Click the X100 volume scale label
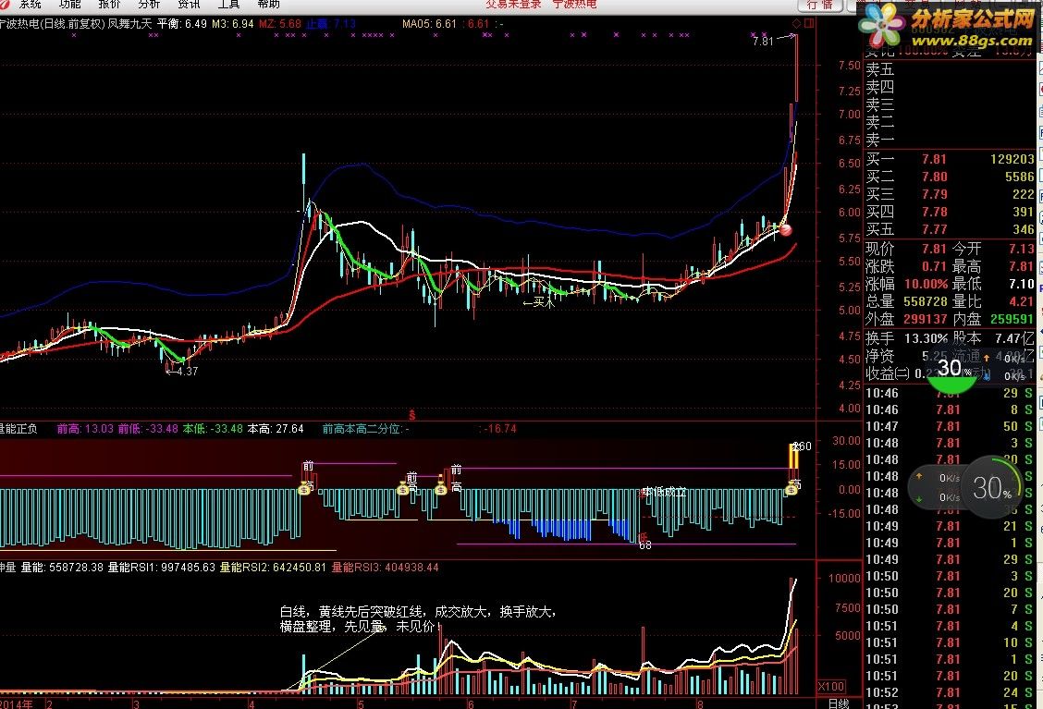This screenshot has width=1043, height=709. (x=831, y=687)
